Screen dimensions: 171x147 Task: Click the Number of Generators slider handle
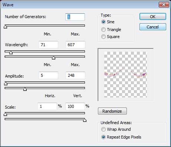[x=5, y=27]
